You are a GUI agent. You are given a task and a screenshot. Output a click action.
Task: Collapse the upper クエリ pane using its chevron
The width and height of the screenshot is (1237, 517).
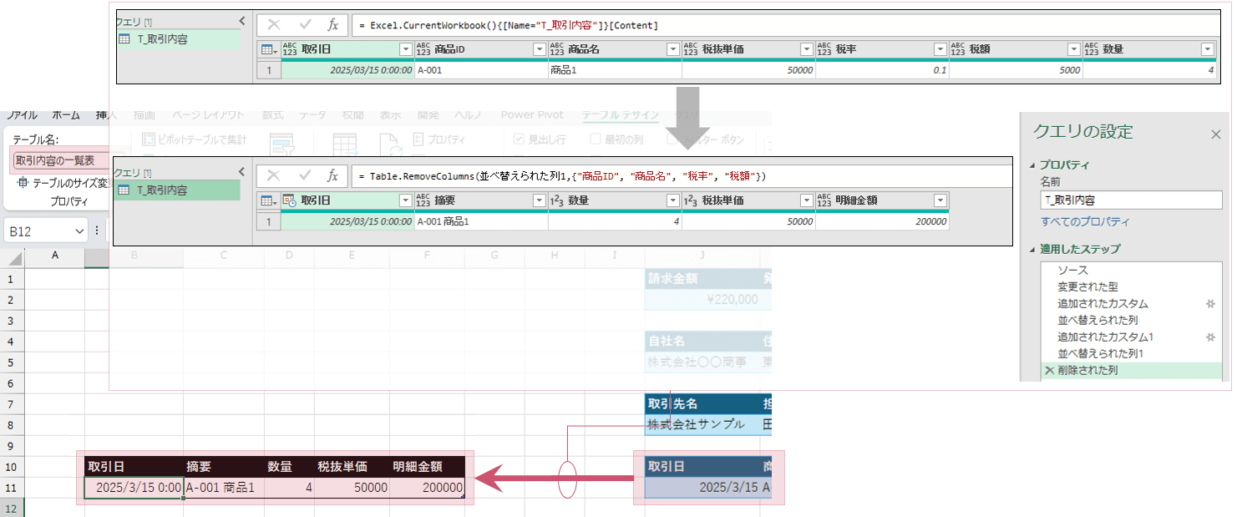242,21
